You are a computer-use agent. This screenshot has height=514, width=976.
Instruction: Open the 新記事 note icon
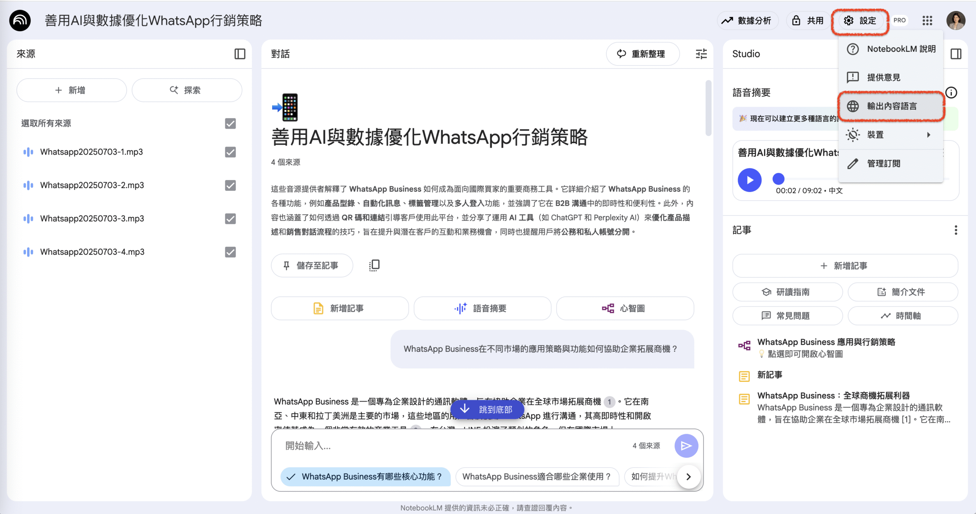coord(744,377)
